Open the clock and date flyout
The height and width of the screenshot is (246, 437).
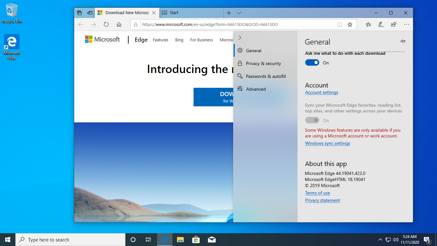[x=409, y=240]
